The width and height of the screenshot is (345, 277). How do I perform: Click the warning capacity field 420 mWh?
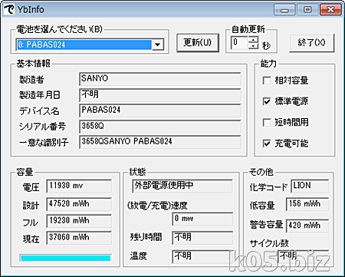pyautogui.click(x=307, y=226)
